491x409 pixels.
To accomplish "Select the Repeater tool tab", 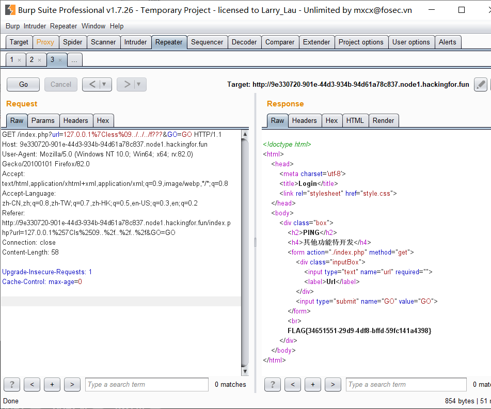I will click(x=169, y=42).
